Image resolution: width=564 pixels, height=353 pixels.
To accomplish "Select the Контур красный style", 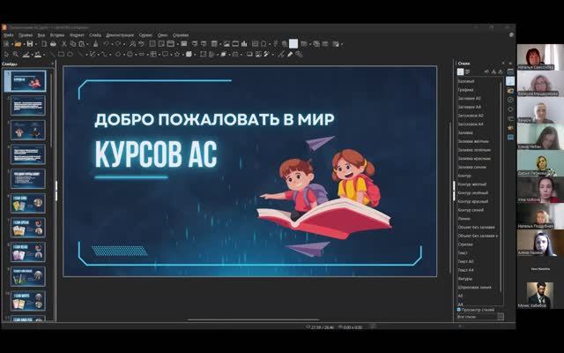I will coord(473,201).
